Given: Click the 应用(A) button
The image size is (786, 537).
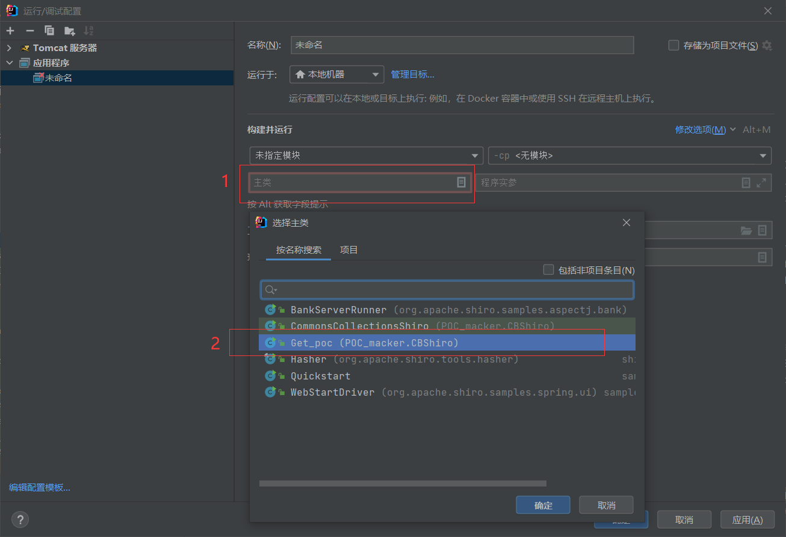Looking at the screenshot, I should tap(747, 520).
